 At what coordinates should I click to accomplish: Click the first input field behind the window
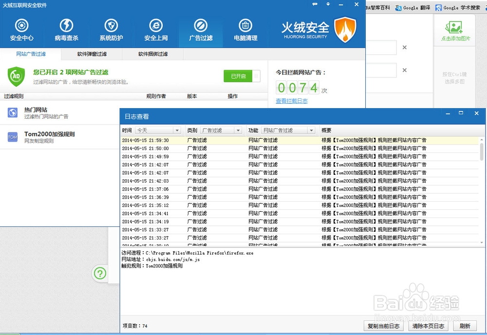click(381, 48)
